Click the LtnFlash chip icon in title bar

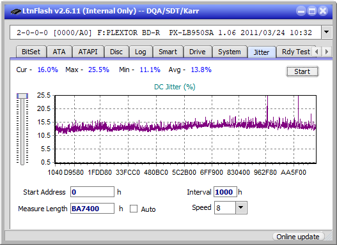tap(15, 11)
